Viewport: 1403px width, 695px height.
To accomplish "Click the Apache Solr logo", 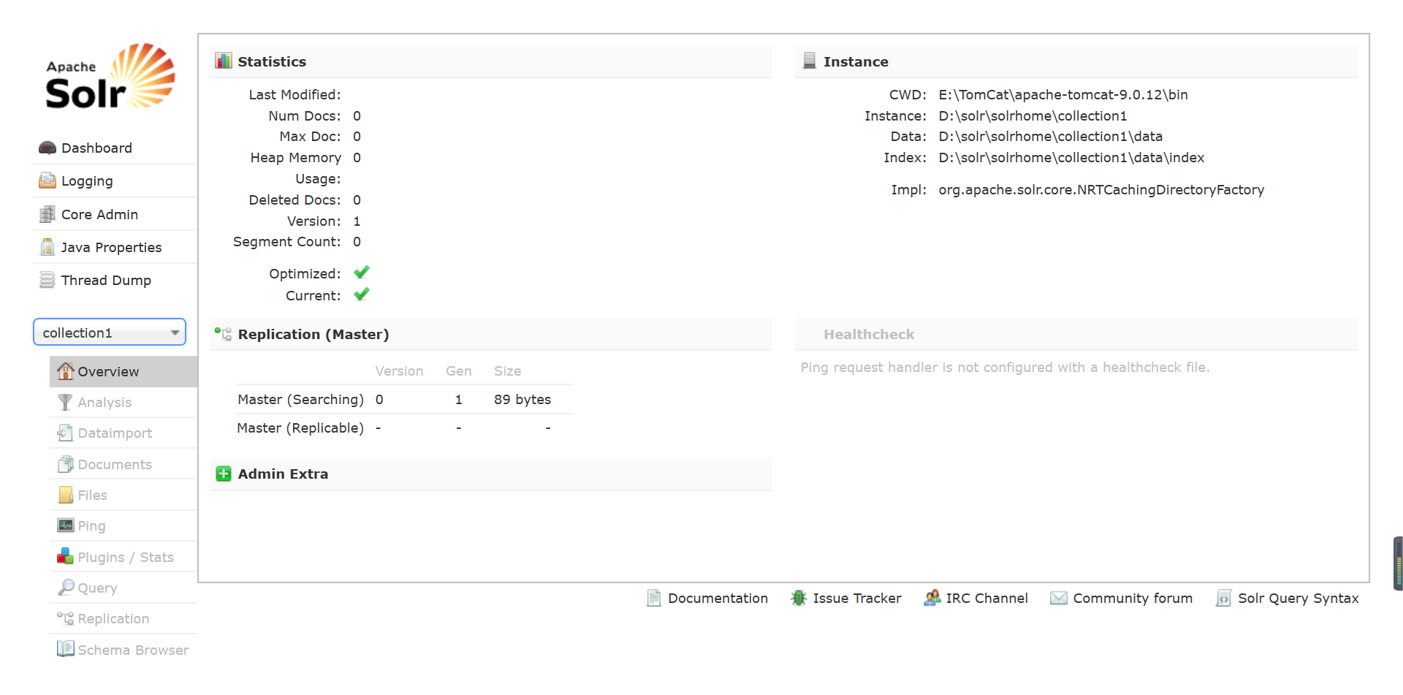I will pyautogui.click(x=110, y=77).
